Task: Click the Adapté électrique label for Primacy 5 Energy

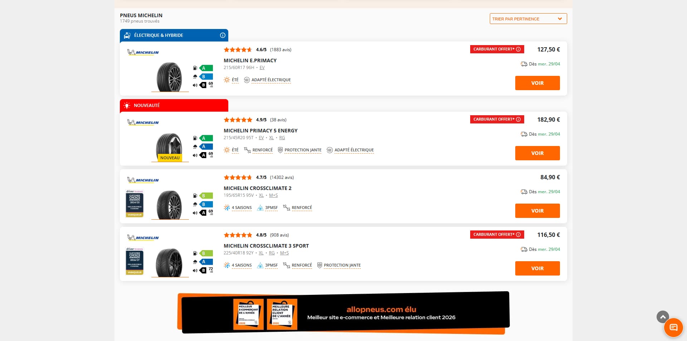Action: point(354,150)
